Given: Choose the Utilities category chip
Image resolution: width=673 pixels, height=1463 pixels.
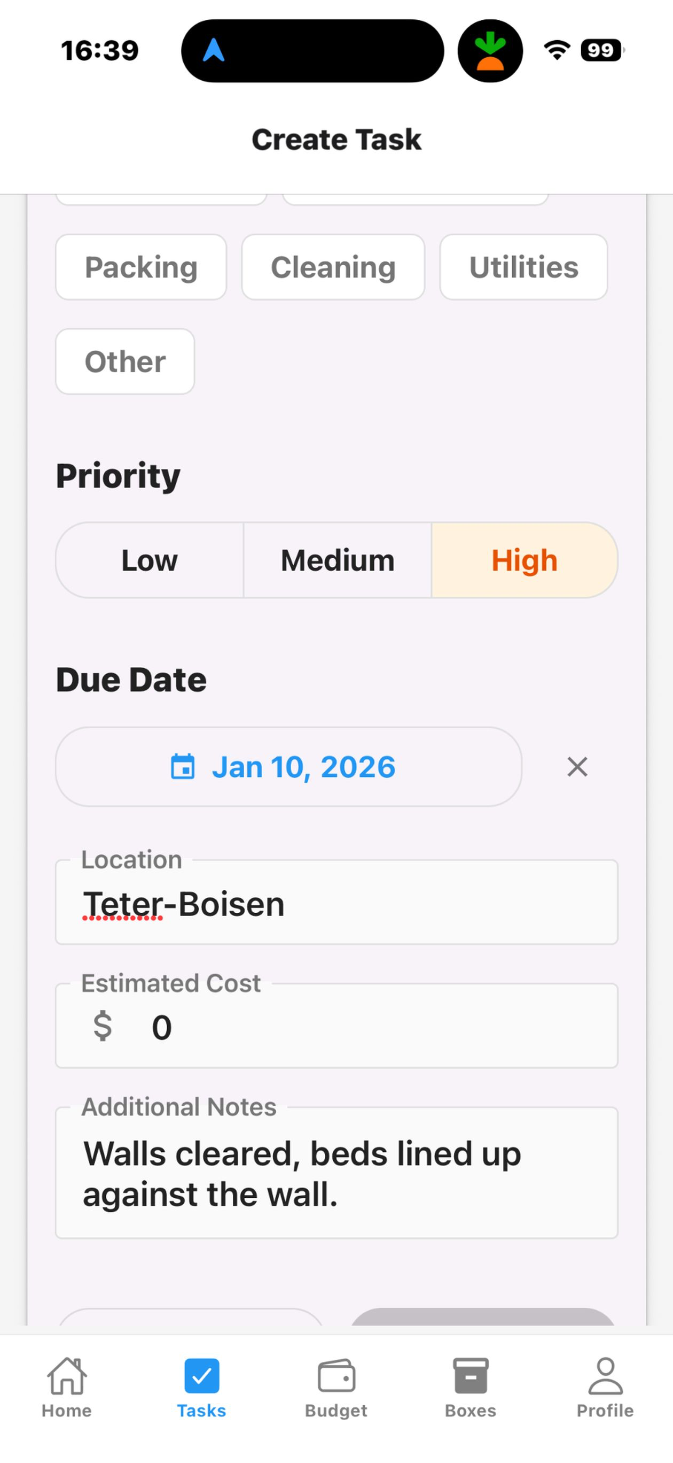Looking at the screenshot, I should [x=524, y=267].
